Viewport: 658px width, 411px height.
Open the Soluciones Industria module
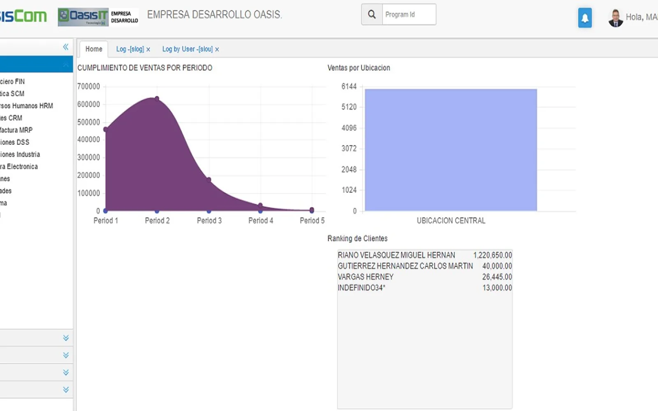20,154
